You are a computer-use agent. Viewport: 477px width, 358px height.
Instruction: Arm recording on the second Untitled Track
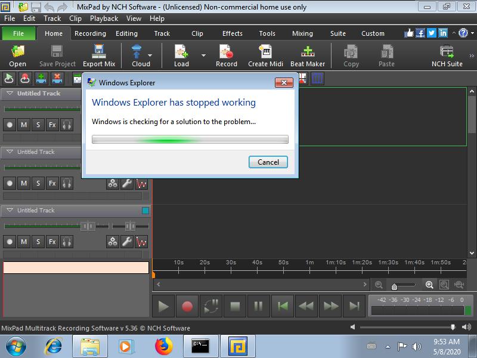pos(10,183)
